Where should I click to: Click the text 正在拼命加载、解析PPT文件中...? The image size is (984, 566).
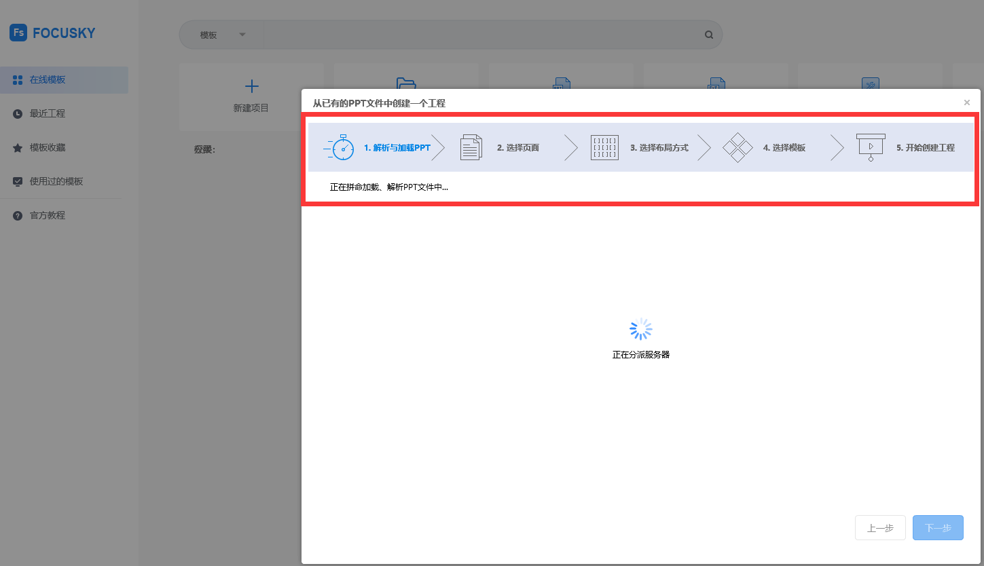(x=389, y=187)
